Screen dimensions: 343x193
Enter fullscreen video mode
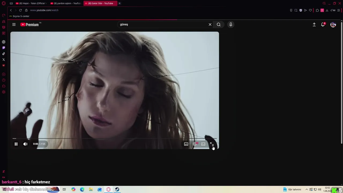212,144
